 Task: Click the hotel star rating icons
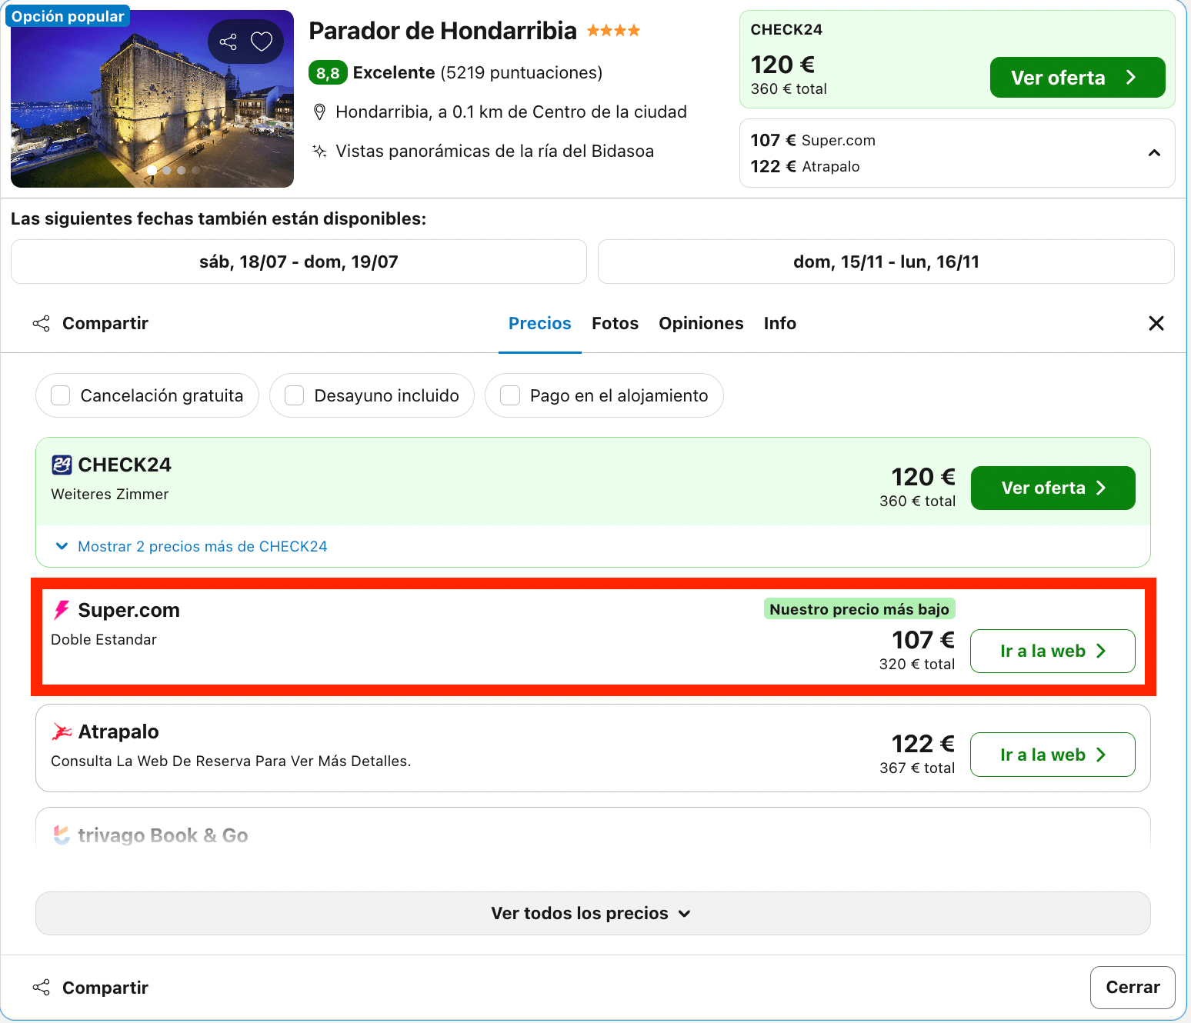point(613,31)
